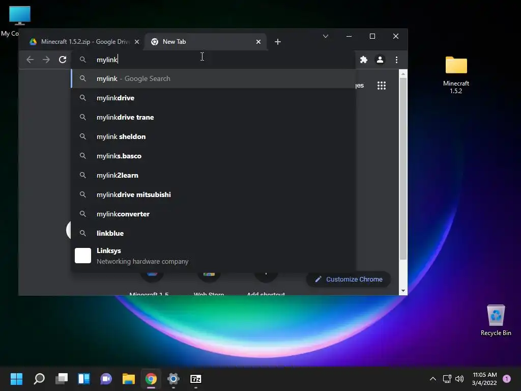This screenshot has width=521, height=391.
Task: Show hidden tray icons chevron
Action: pyautogui.click(x=433, y=379)
